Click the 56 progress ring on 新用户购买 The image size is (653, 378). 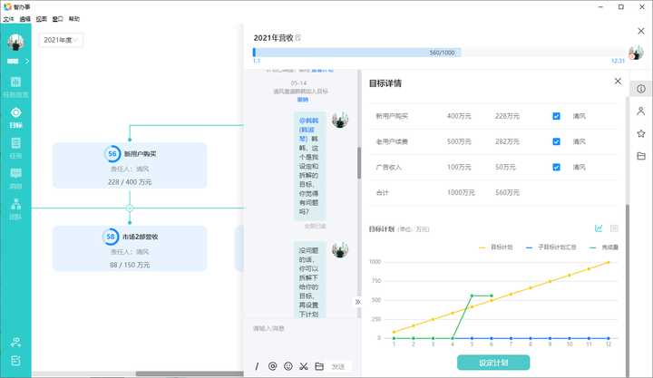click(112, 153)
